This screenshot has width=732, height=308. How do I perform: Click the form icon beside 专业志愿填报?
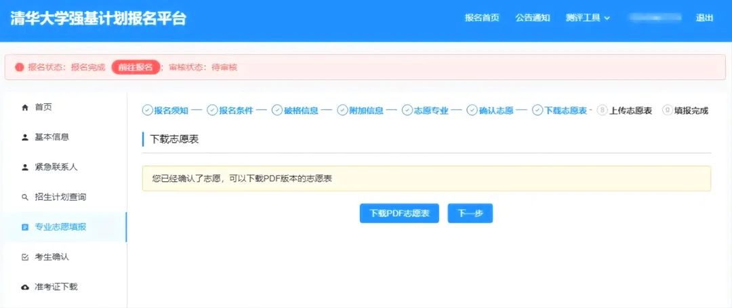click(x=25, y=227)
